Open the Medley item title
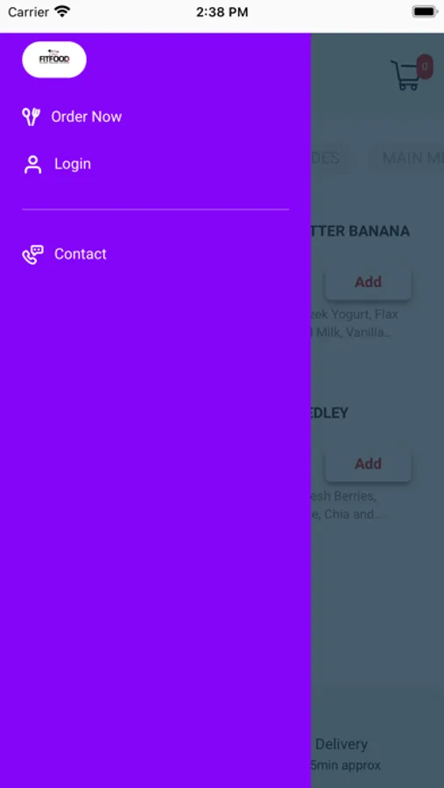The image size is (444, 788). pos(330,413)
